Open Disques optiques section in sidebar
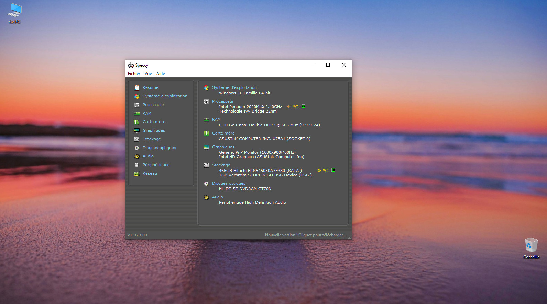Screen dimensions: 547x304 [159, 148]
